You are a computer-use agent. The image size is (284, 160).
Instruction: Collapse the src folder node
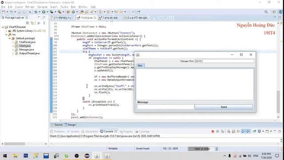pyautogui.click(x=6, y=35)
